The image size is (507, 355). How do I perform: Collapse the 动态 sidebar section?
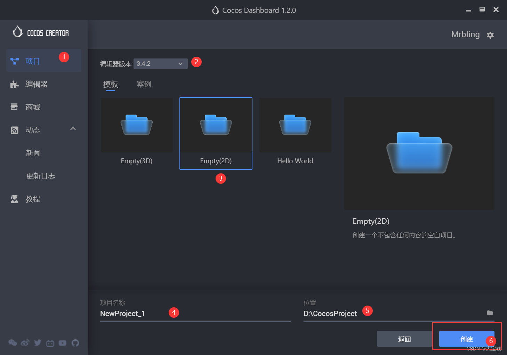pos(73,129)
